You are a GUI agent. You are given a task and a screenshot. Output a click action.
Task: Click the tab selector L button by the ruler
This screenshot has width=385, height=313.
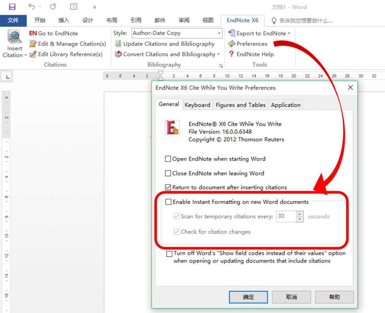coord(8,76)
